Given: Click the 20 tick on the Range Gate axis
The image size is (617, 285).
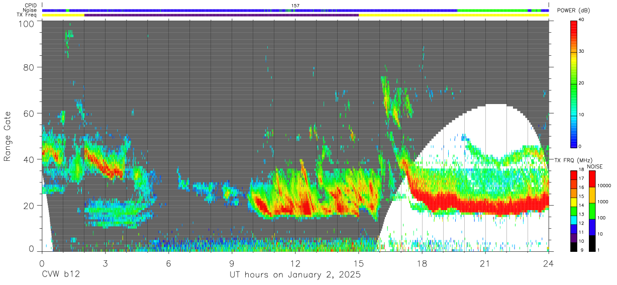Looking at the screenshot, I should point(29,205).
